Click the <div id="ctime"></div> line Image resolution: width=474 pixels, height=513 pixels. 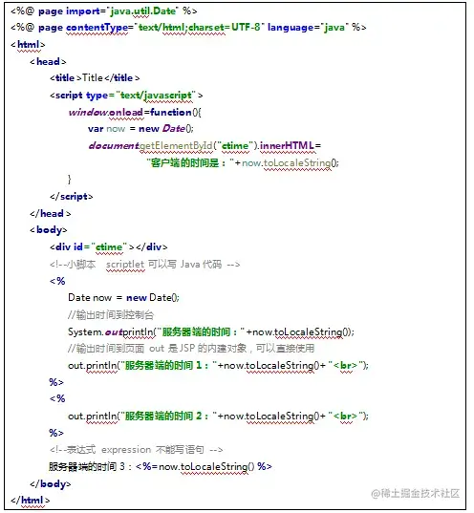coord(108,247)
